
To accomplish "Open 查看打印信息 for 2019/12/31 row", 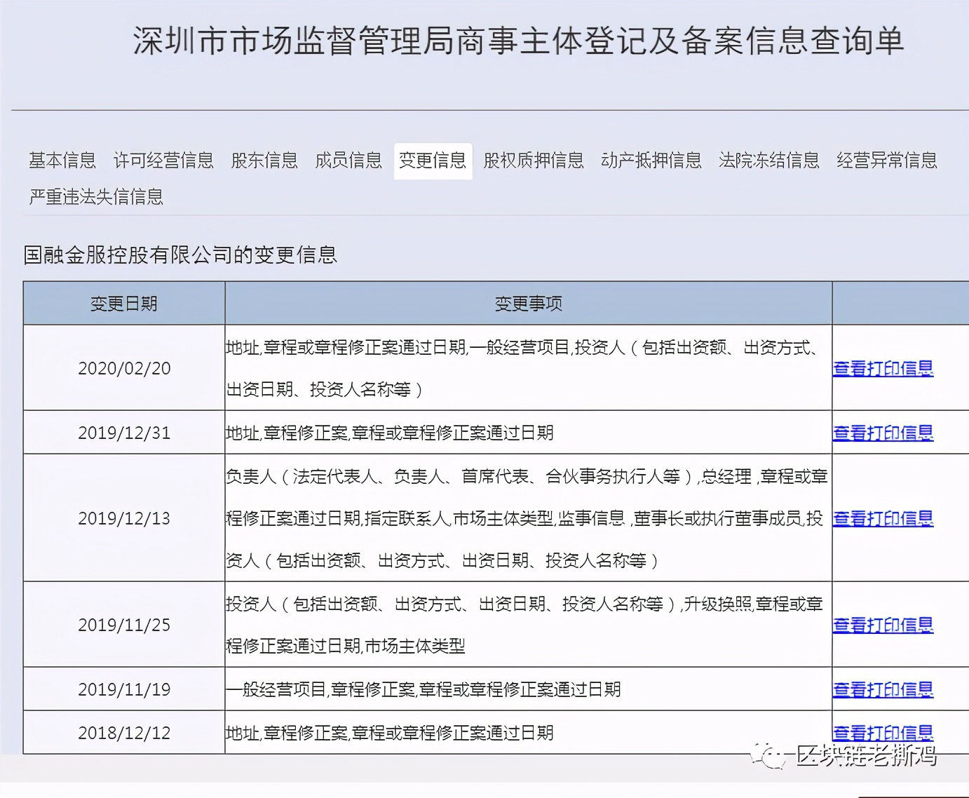I will (883, 433).
